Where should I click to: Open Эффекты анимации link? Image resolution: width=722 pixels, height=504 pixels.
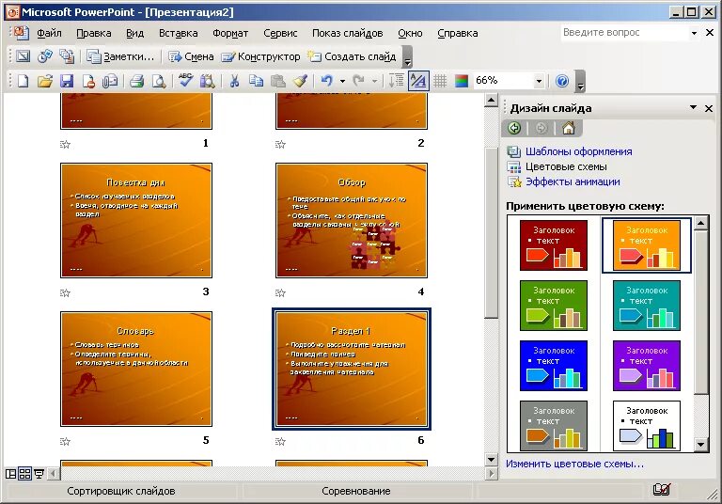click(x=573, y=182)
